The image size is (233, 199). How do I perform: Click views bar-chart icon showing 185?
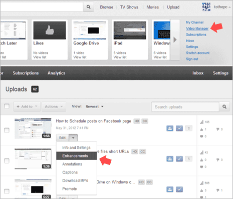click(201, 122)
